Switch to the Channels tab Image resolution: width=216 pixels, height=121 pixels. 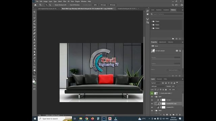click(159, 79)
